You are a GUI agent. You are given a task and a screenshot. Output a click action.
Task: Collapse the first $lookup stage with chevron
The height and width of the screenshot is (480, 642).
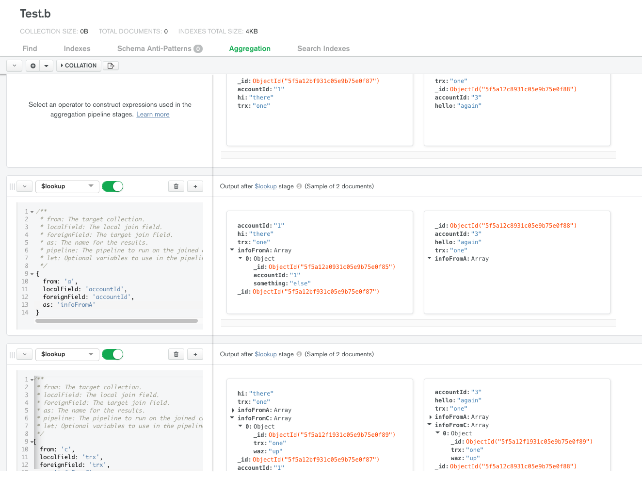(25, 186)
